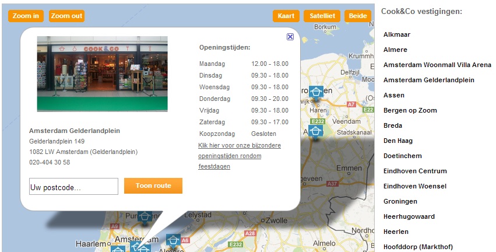Select the Almere store map marker
Image resolution: width=496 pixels, height=252 pixels.
click(x=173, y=240)
